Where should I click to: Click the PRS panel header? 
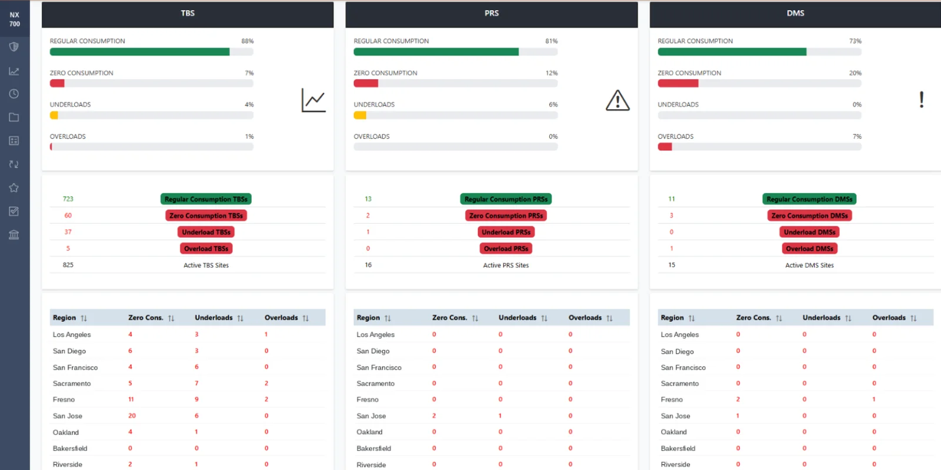492,14
